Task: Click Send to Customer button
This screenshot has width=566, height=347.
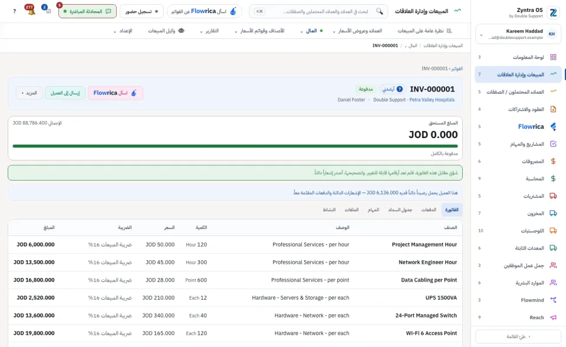Action: pyautogui.click(x=65, y=93)
